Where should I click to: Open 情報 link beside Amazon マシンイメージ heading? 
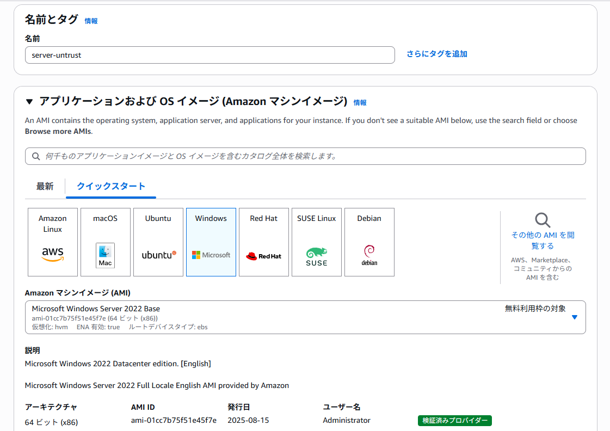point(360,103)
